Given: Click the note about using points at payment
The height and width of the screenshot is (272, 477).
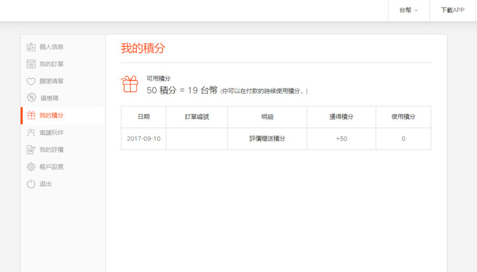Looking at the screenshot, I should click(264, 91).
